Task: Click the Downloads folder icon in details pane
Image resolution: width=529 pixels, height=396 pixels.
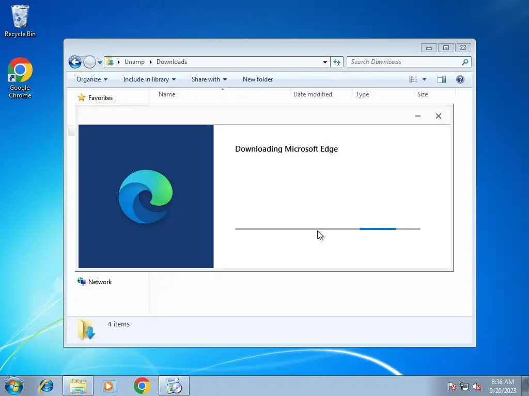Action: pyautogui.click(x=86, y=329)
